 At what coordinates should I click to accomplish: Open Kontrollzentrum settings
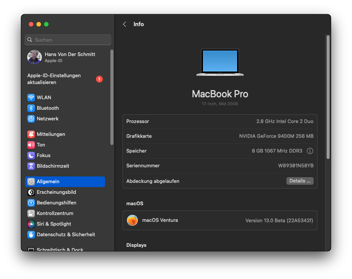pos(65,214)
